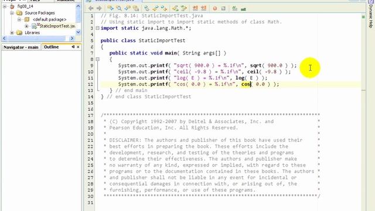Switch to the Navigator - main tab
The height and width of the screenshot is (211, 375).
pyautogui.click(x=21, y=47)
